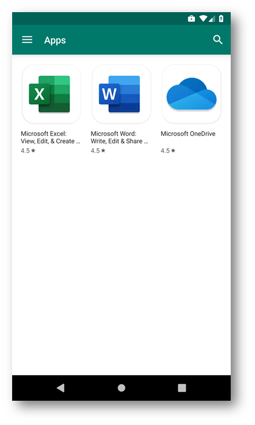Viewport: 255px width, 425px height.
Task: Open the Microsoft OneDrive cloud icon
Action: click(x=191, y=94)
